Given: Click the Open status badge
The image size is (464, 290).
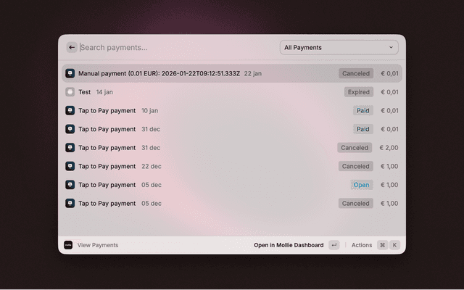Looking at the screenshot, I should point(361,185).
